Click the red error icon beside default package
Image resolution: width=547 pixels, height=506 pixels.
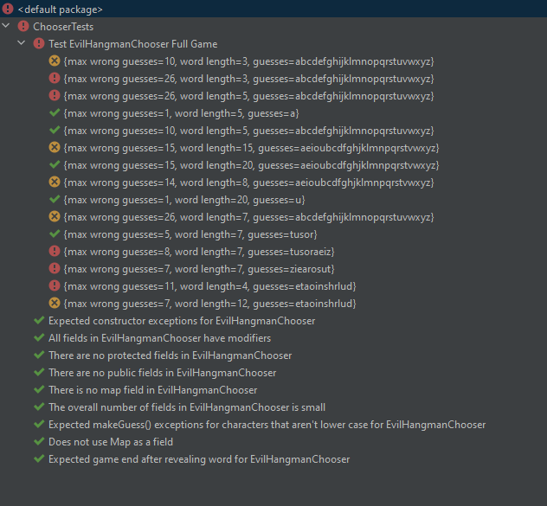pos(8,9)
